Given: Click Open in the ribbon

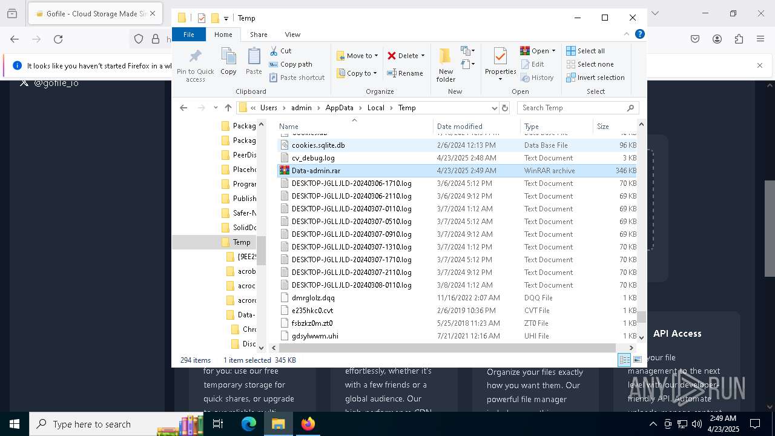Looking at the screenshot, I should [535, 51].
